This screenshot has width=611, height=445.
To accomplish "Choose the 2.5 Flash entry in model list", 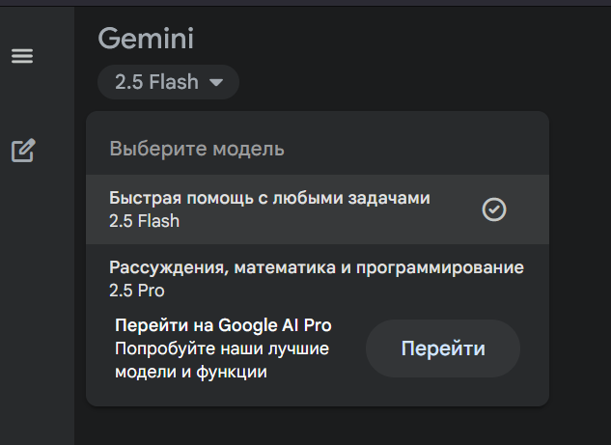I will (144, 221).
